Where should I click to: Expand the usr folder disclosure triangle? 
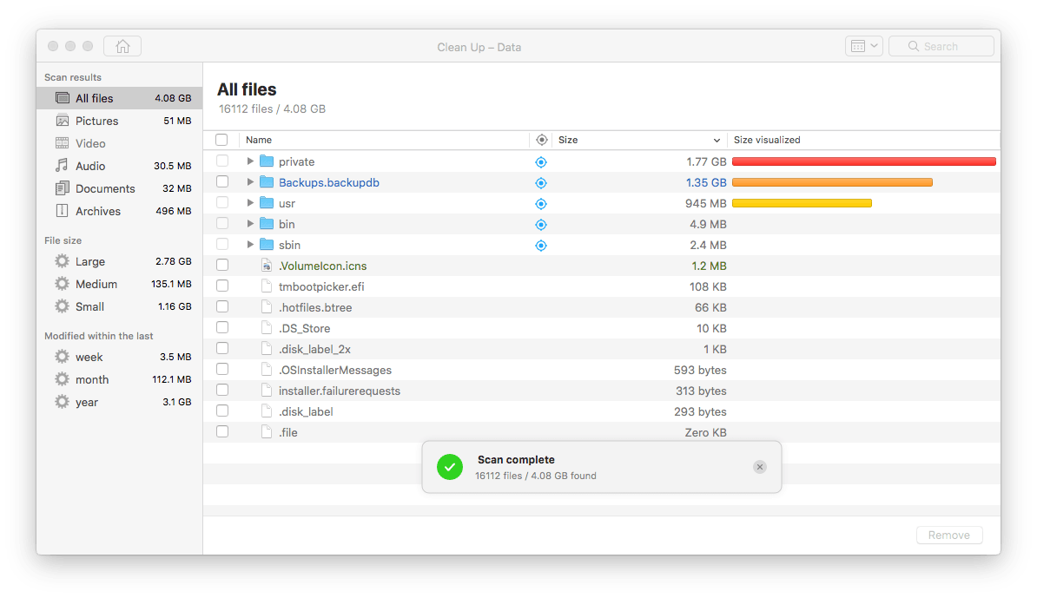click(250, 203)
